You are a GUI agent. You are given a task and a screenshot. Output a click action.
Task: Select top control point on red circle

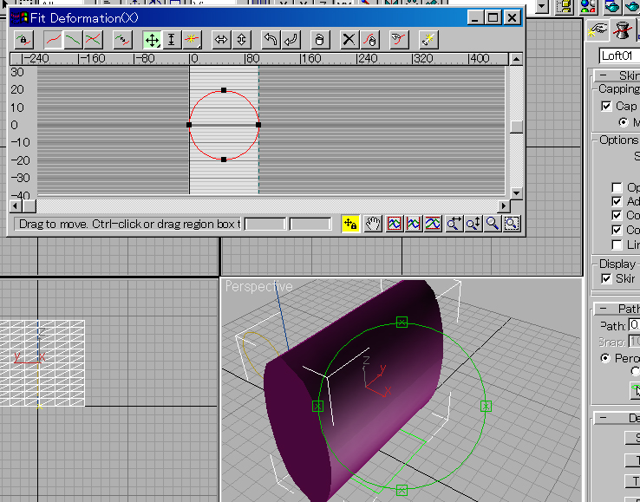point(224,90)
